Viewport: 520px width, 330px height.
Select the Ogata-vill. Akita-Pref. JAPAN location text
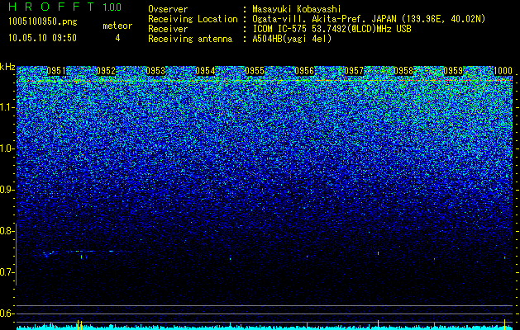pyautogui.click(x=369, y=19)
